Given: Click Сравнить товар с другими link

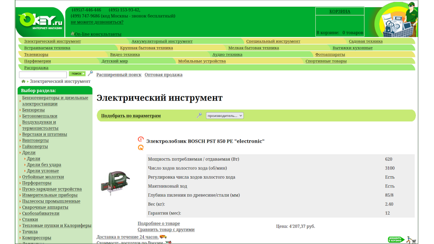Looking at the screenshot, I should tap(166, 230).
